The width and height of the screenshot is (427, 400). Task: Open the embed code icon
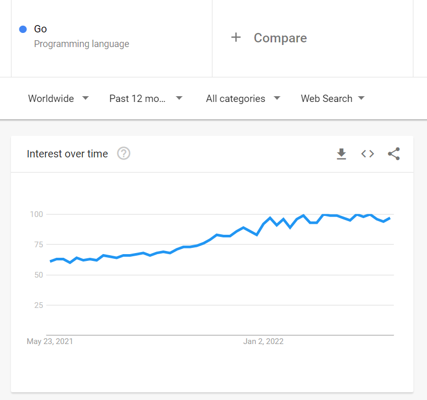(367, 154)
